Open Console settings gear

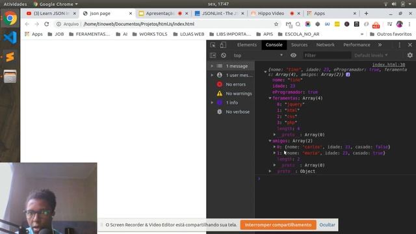[x=410, y=55]
